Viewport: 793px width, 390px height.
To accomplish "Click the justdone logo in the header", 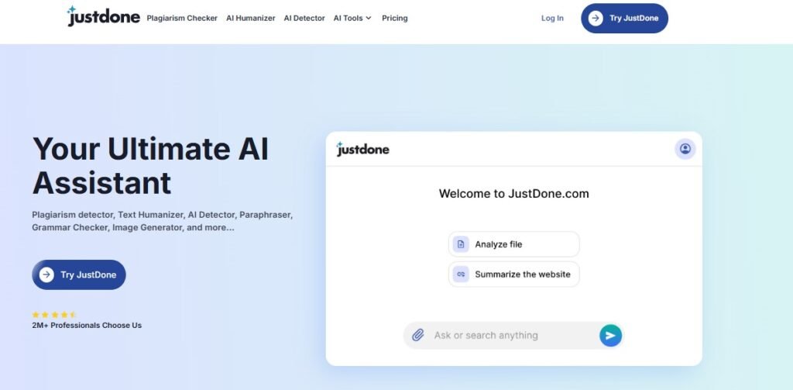I will pos(103,17).
